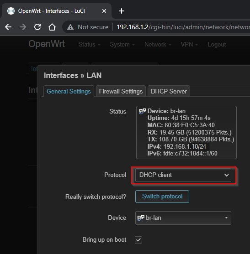250x254 pixels.
Task: Click the Not secure warning icon
Action: click(70, 27)
